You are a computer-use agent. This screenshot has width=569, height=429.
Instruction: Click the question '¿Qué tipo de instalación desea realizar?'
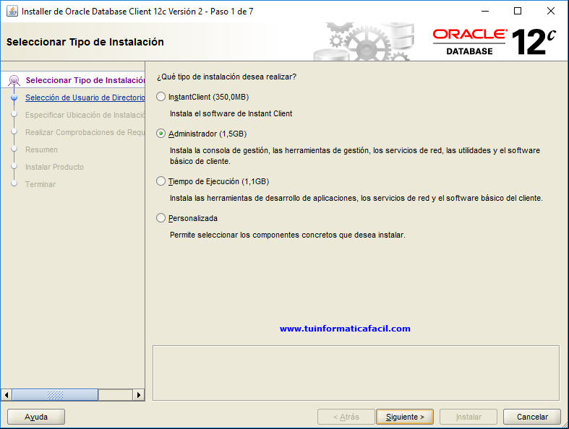(226, 77)
